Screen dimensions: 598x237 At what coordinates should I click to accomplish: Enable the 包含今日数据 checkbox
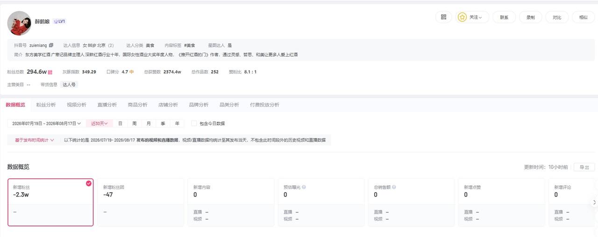pyautogui.click(x=194, y=123)
